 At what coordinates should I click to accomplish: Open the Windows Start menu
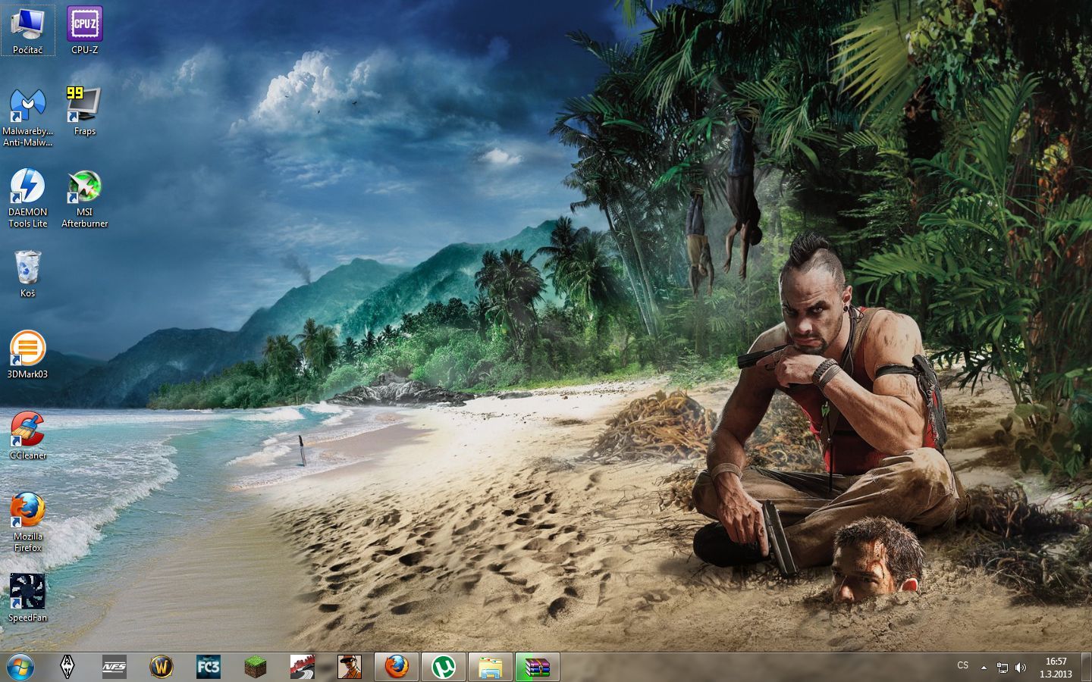click(20, 667)
